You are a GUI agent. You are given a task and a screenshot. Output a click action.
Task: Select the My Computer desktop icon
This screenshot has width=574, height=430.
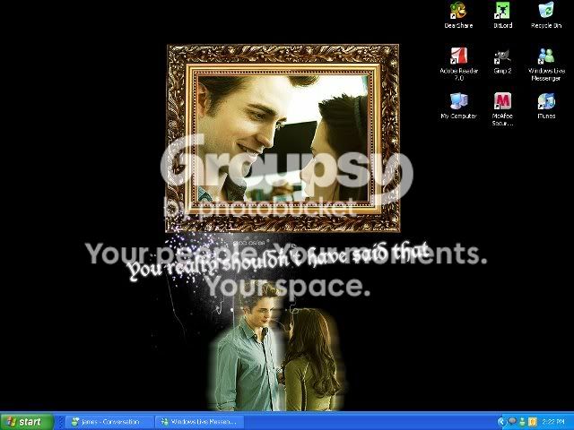point(458,106)
